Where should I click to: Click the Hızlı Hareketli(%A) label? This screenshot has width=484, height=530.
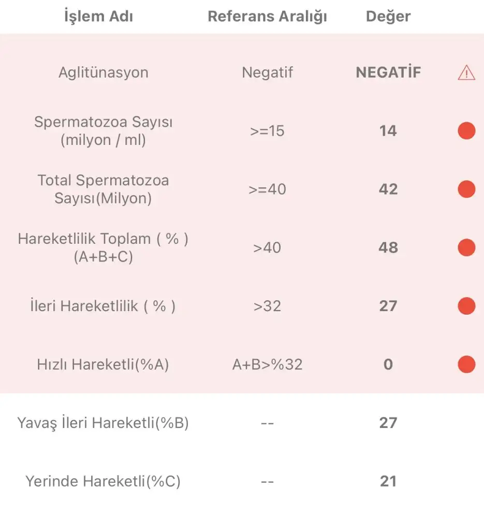coord(104,365)
